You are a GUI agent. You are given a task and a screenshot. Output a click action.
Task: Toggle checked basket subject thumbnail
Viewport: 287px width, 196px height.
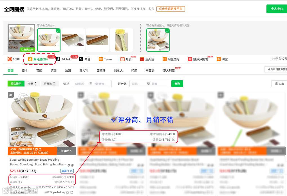(x=49, y=40)
